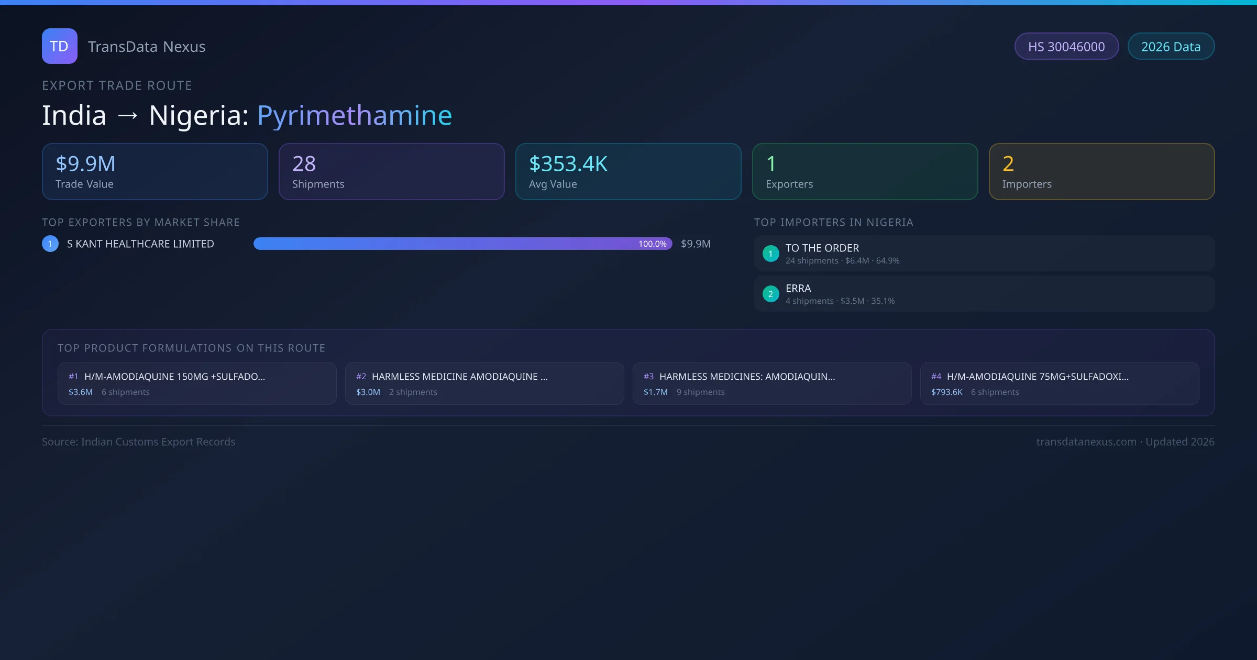Viewport: 1257px width, 660px height.
Task: Open the $9.9M Trade Value card
Action: coord(155,172)
